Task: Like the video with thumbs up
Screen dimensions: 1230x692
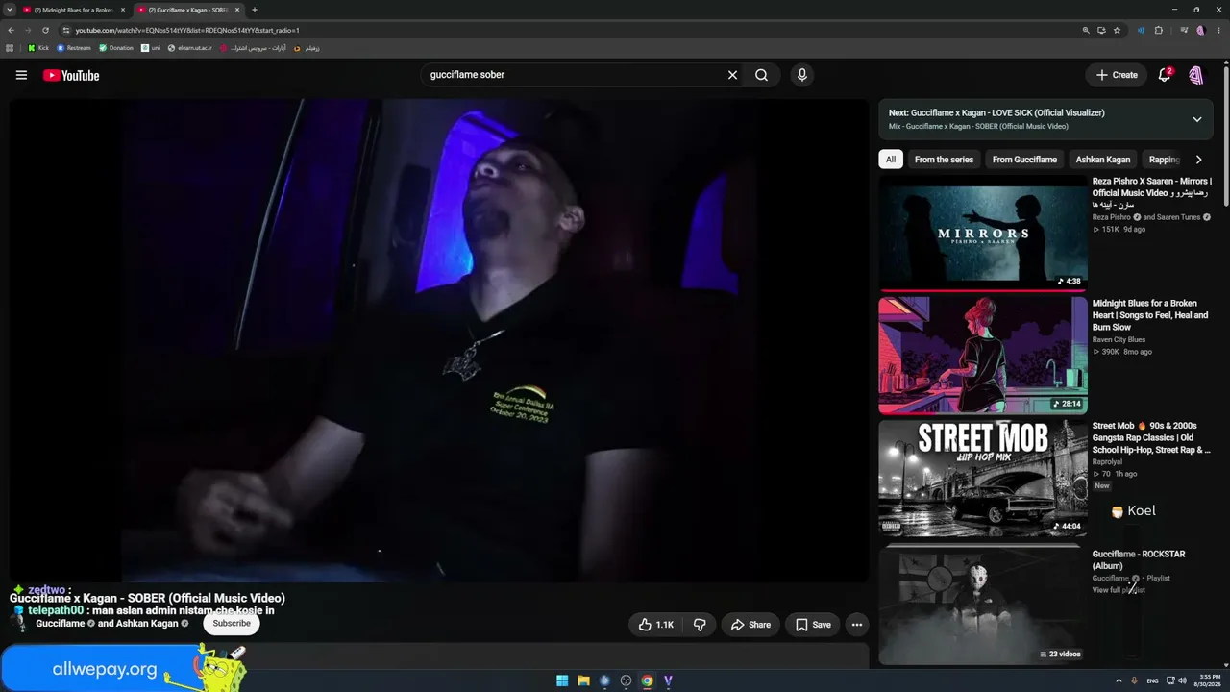Action: click(x=656, y=625)
